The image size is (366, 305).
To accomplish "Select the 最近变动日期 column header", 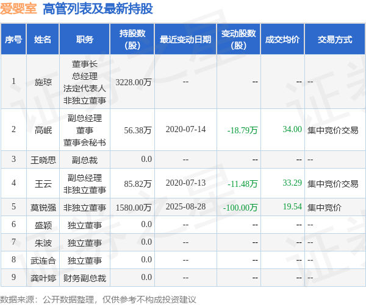I will click(x=185, y=39).
